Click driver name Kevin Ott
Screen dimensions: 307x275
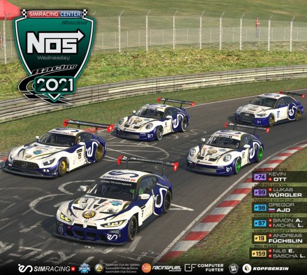(278, 176)
